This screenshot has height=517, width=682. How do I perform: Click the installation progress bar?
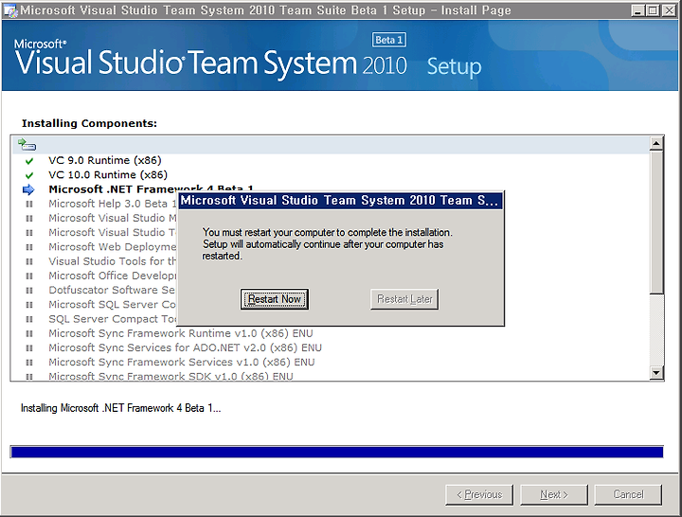pyautogui.click(x=337, y=453)
